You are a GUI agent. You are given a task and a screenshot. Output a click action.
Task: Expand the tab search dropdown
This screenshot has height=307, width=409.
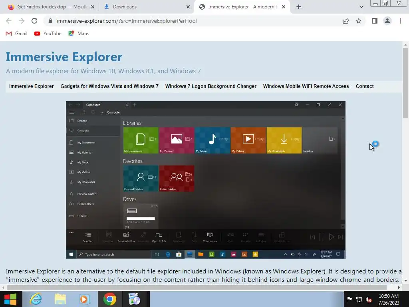point(361,7)
